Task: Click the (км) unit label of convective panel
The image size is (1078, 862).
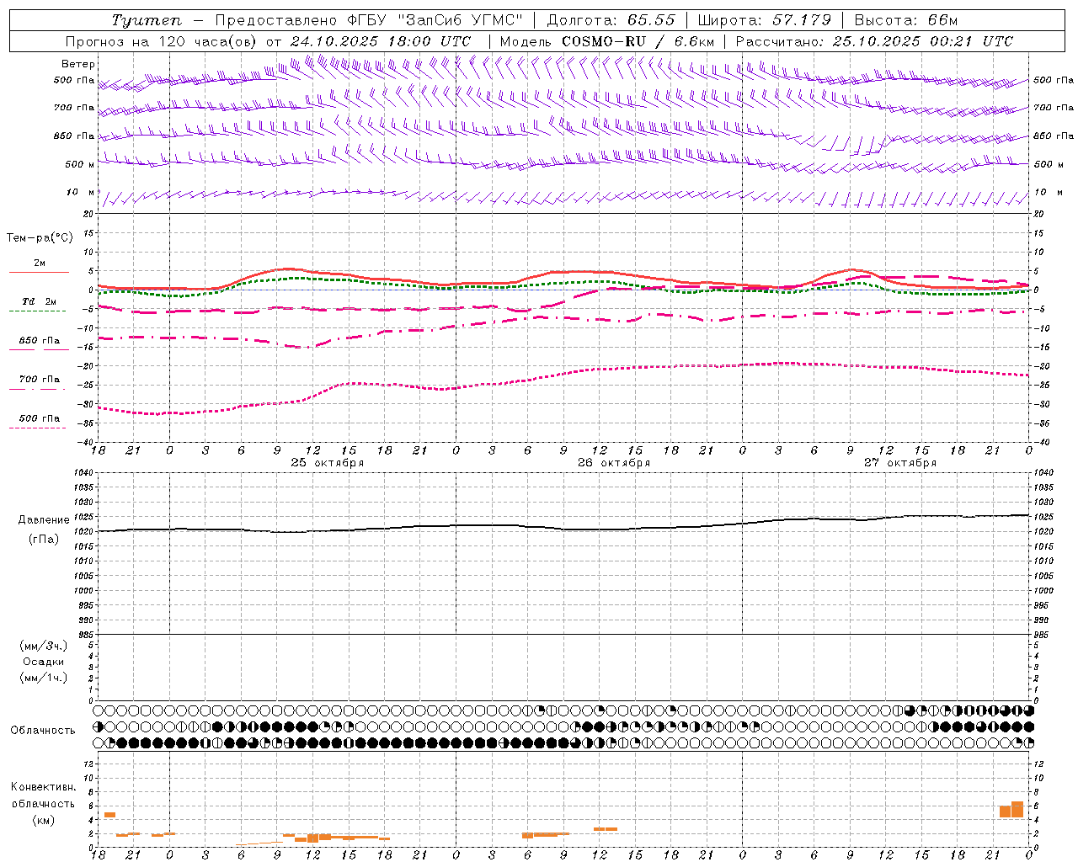Action: [43, 820]
